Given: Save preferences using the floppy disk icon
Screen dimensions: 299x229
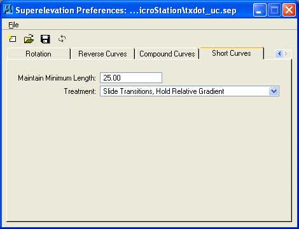Looking at the screenshot, I should coord(45,39).
